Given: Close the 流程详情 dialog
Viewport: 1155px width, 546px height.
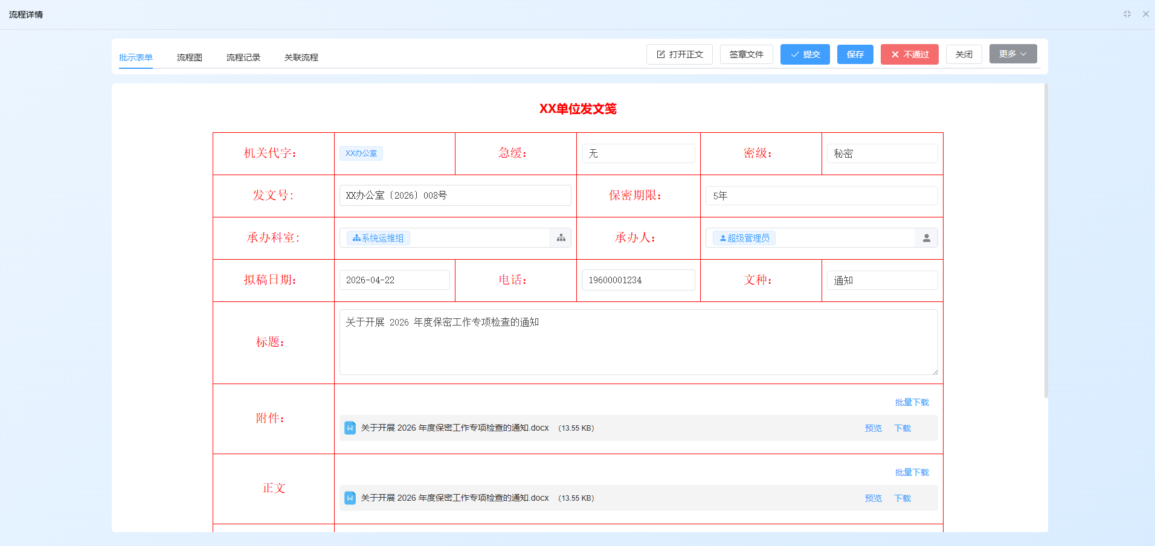Looking at the screenshot, I should point(1145,14).
